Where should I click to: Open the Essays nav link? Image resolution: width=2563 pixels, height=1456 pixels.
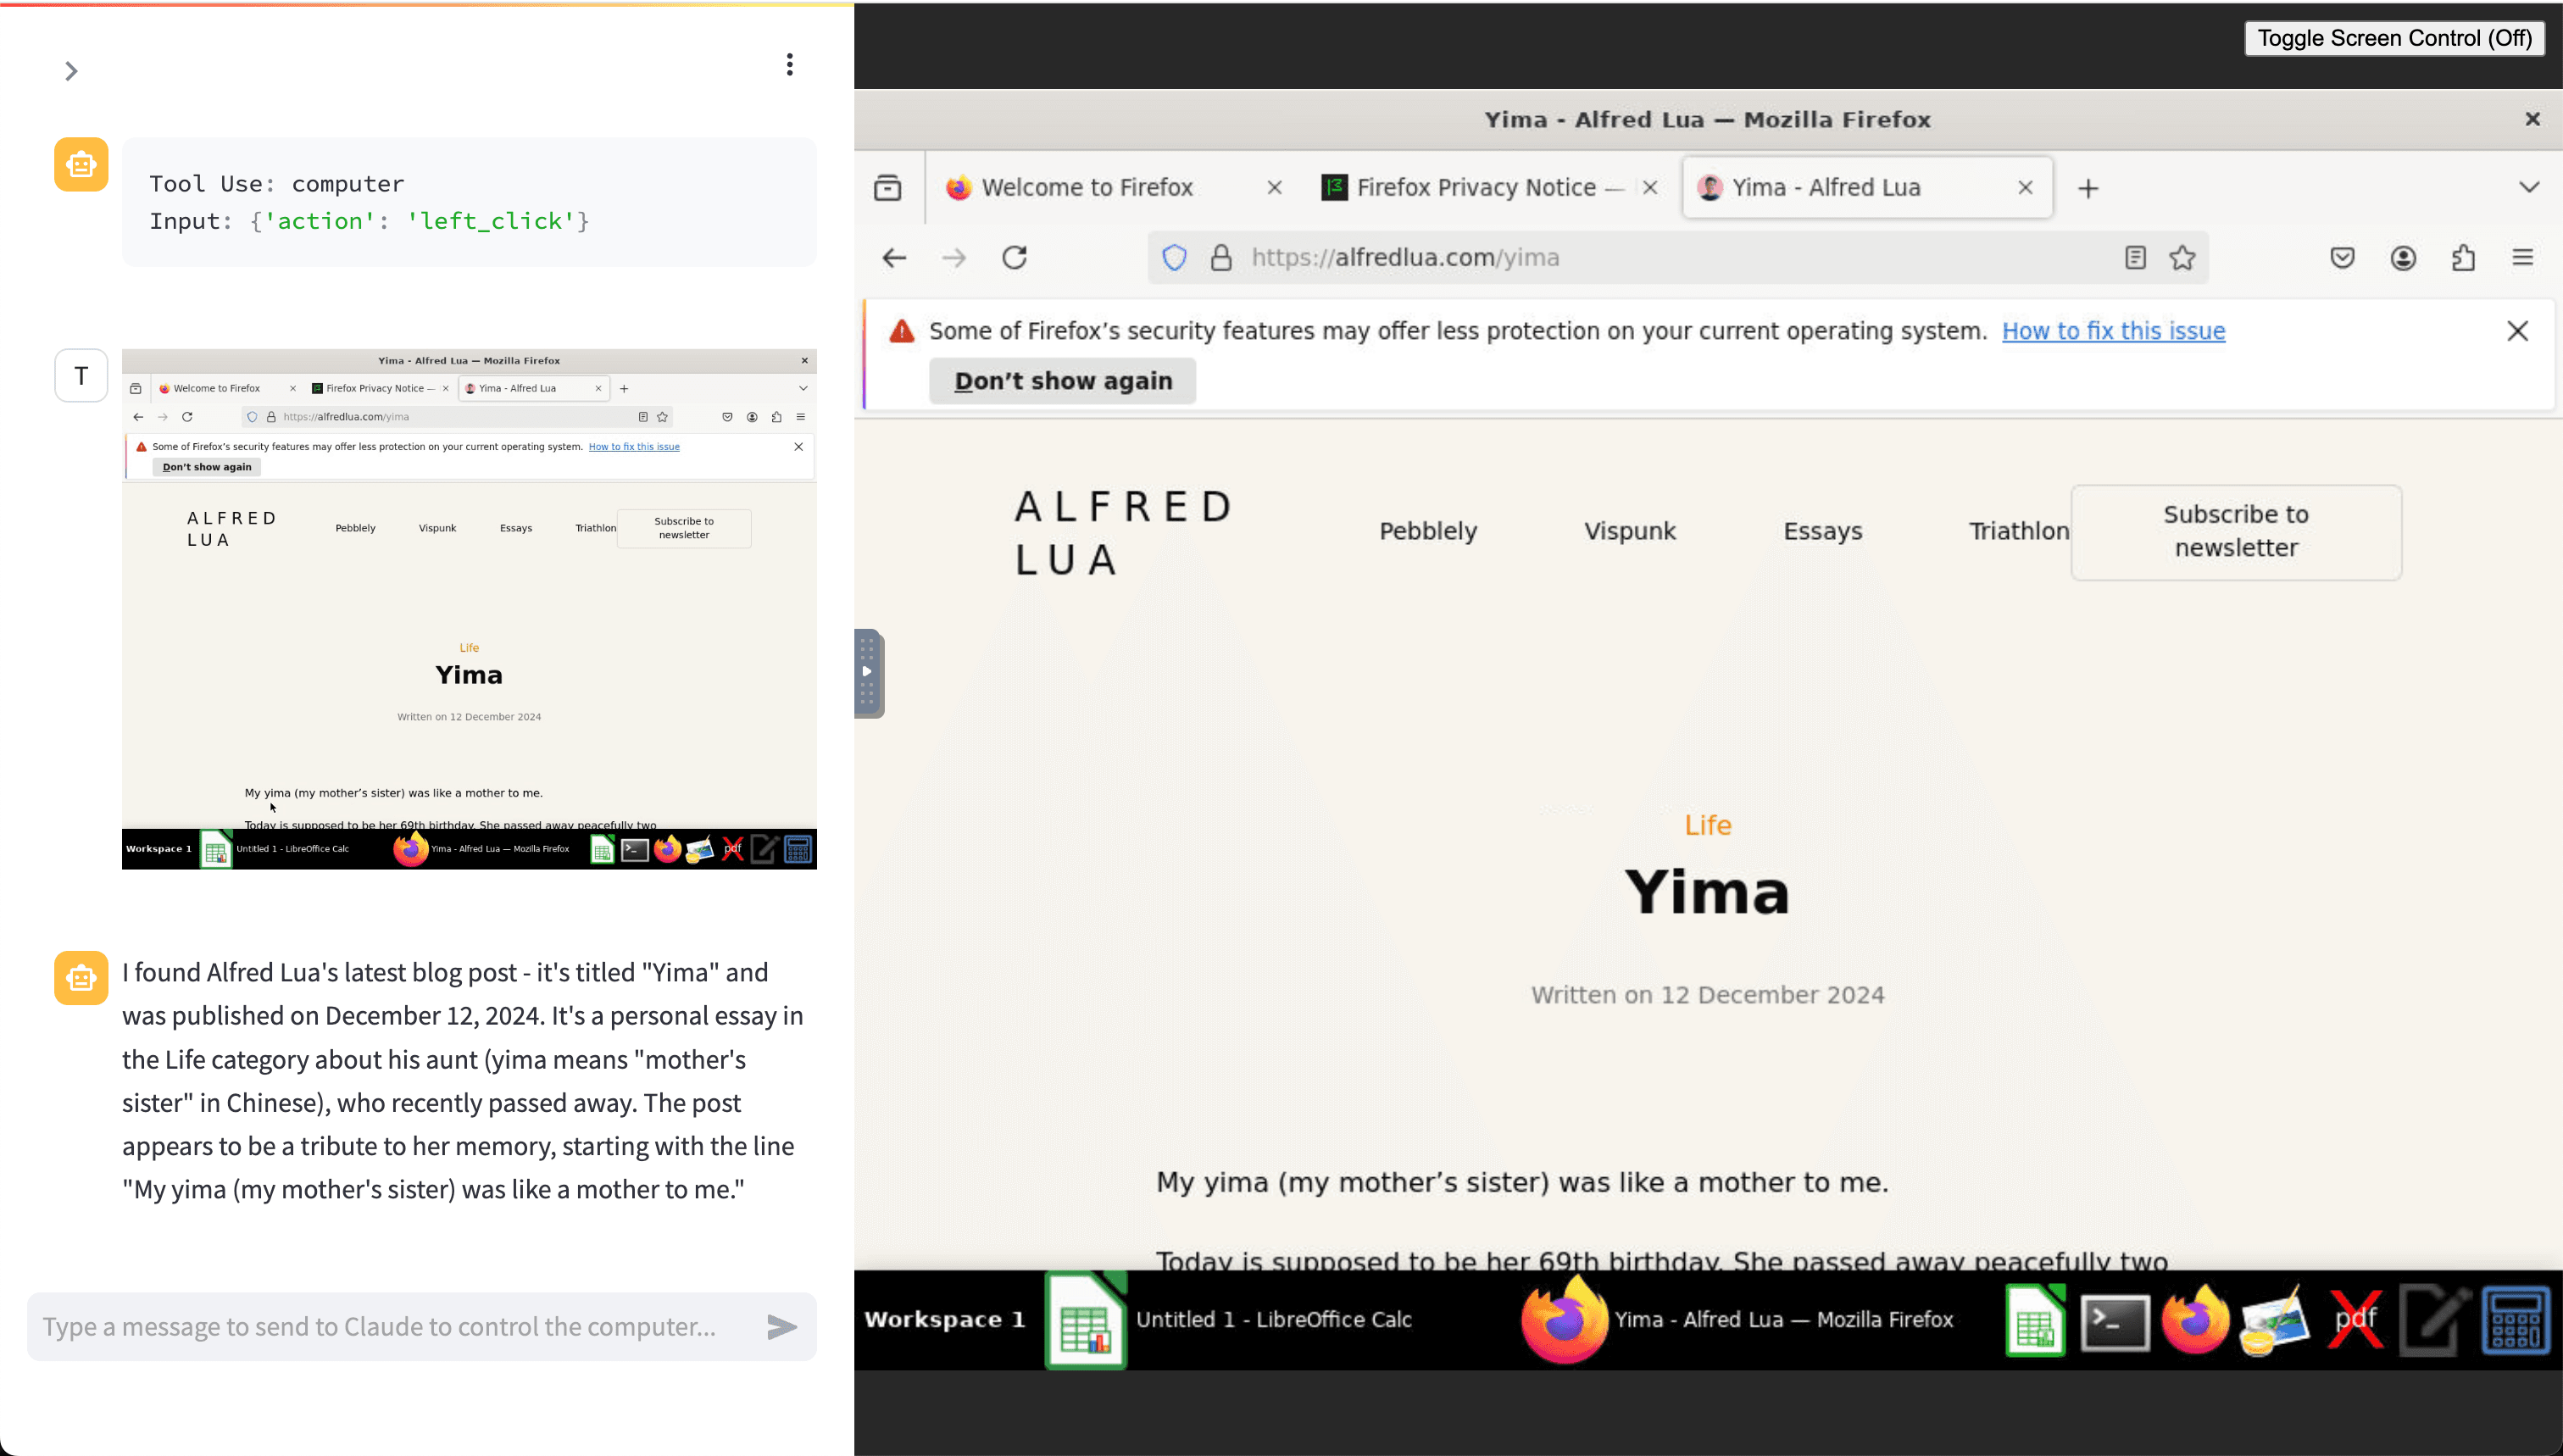tap(1822, 531)
